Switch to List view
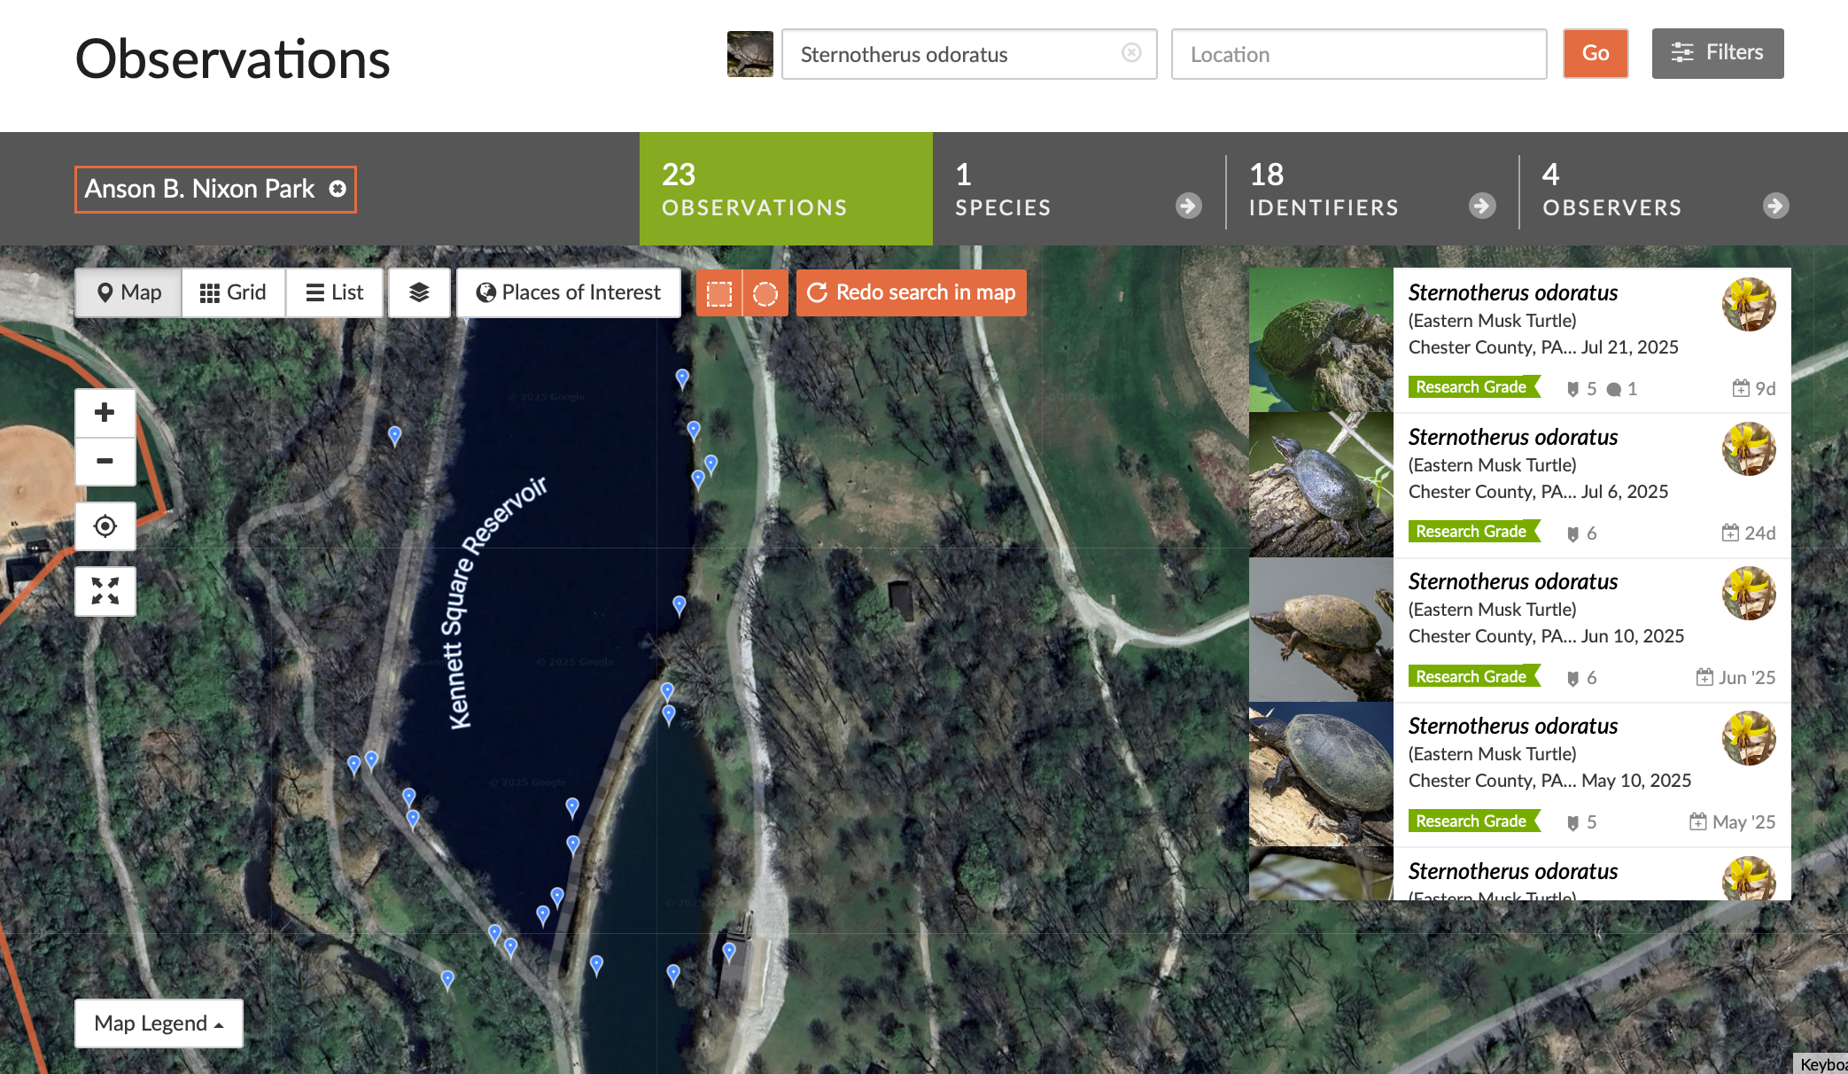The image size is (1848, 1074). pyautogui.click(x=334, y=292)
